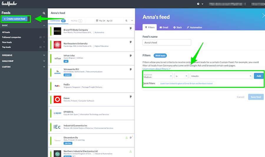The image size is (265, 157).
Task: Click the prospect tag on Voiceworks
Action: coord(67,75)
